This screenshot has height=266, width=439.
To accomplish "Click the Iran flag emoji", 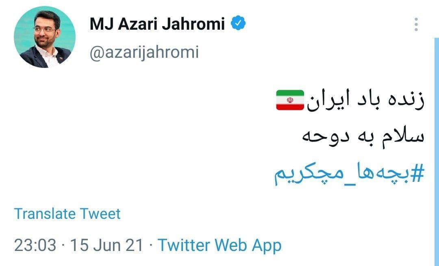I will 290,100.
